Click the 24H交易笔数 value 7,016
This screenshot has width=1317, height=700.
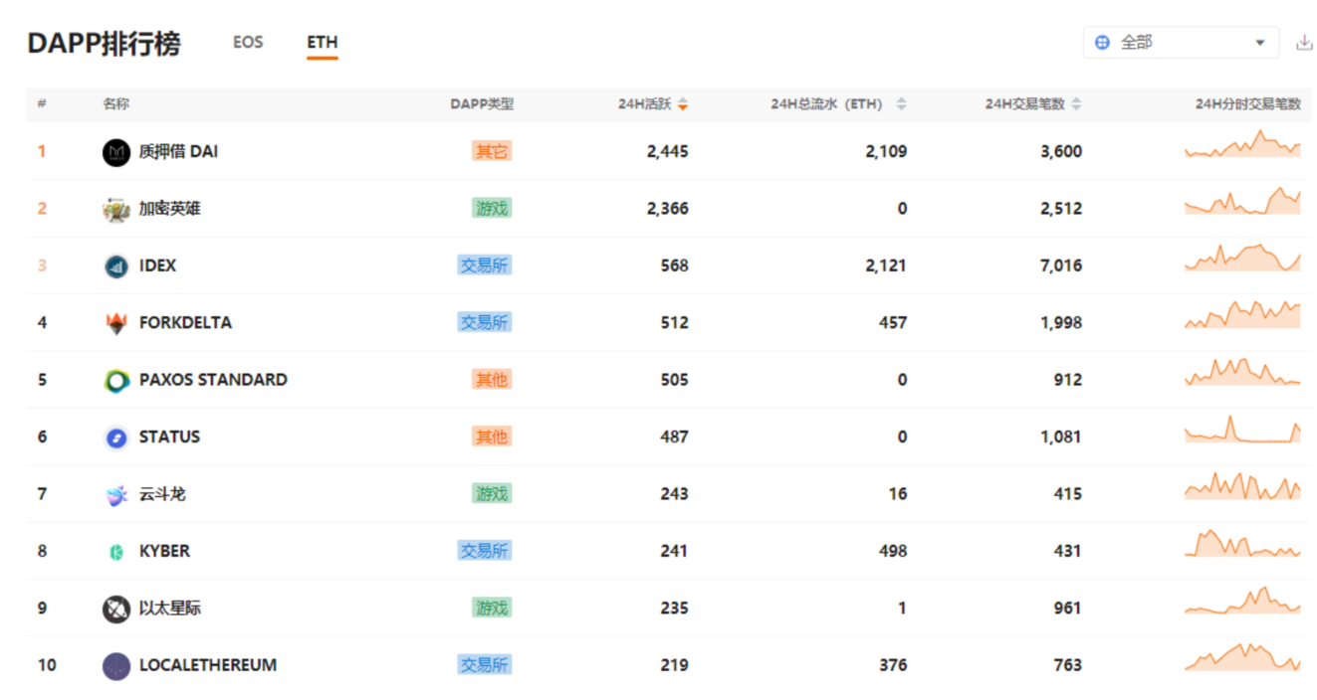click(x=1061, y=265)
